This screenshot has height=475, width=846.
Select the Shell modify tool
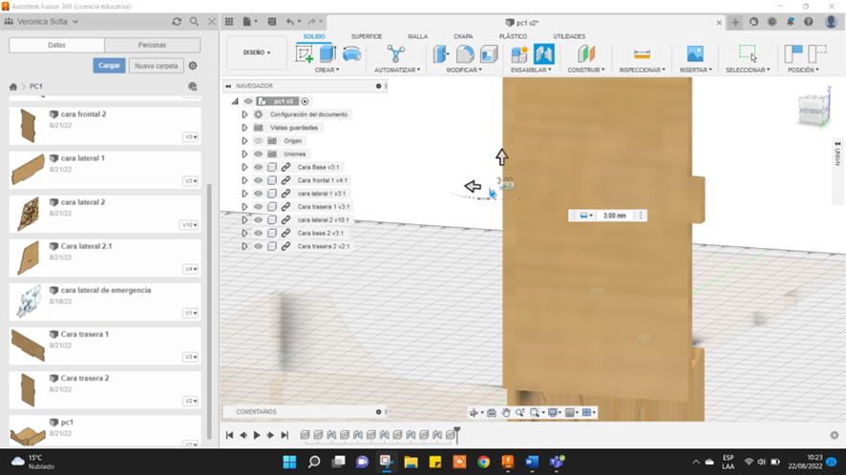pos(488,54)
